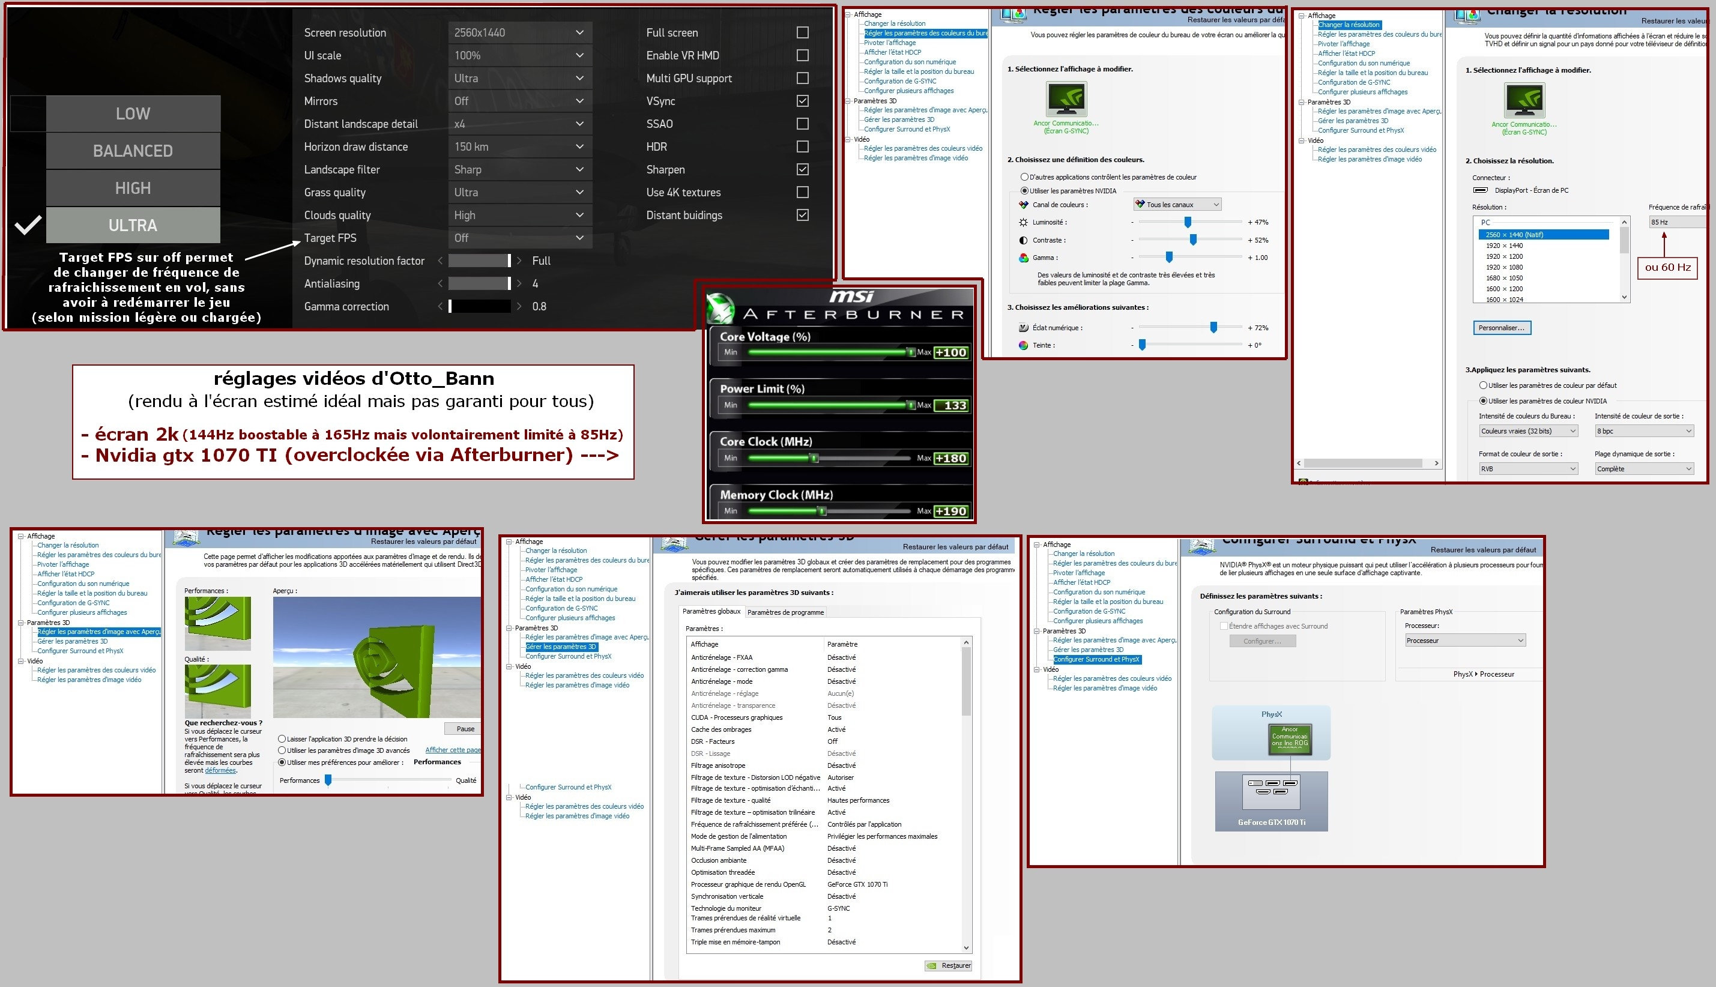Open the Canal de couleurs dropdown
This screenshot has height=987, width=1716.
[1177, 205]
